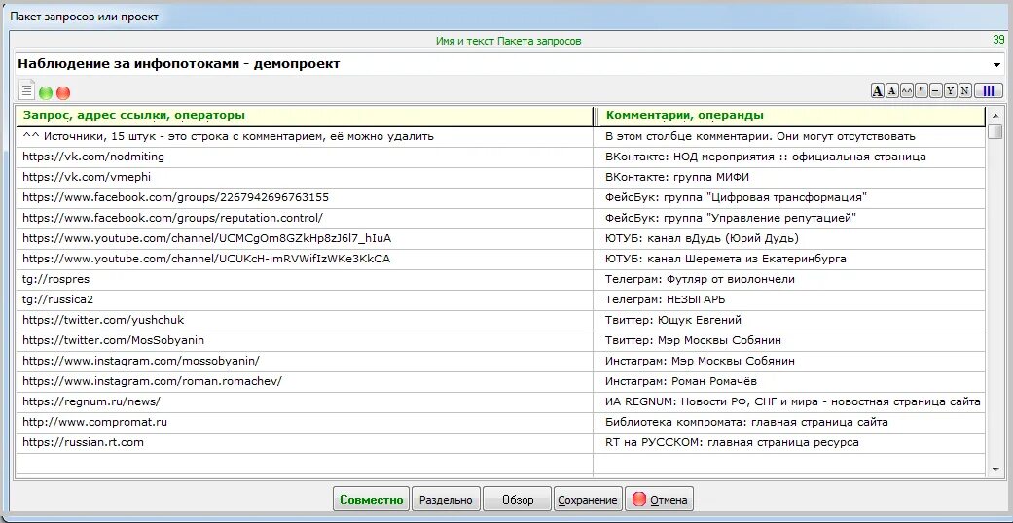Select the https://twitter.com/yushchuk cell

[305, 320]
